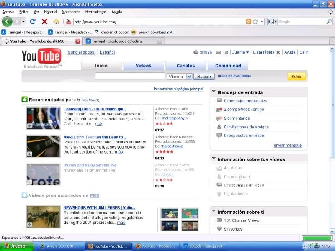The width and height of the screenshot is (335, 251).
Task: Reload the page with refresh icon
Action: (x=33, y=22)
